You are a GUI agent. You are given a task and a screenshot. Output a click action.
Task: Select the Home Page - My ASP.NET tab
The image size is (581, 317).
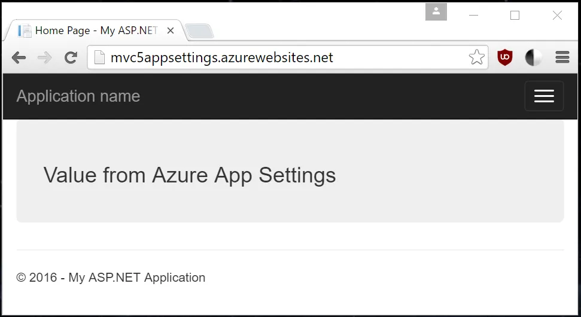(90, 31)
